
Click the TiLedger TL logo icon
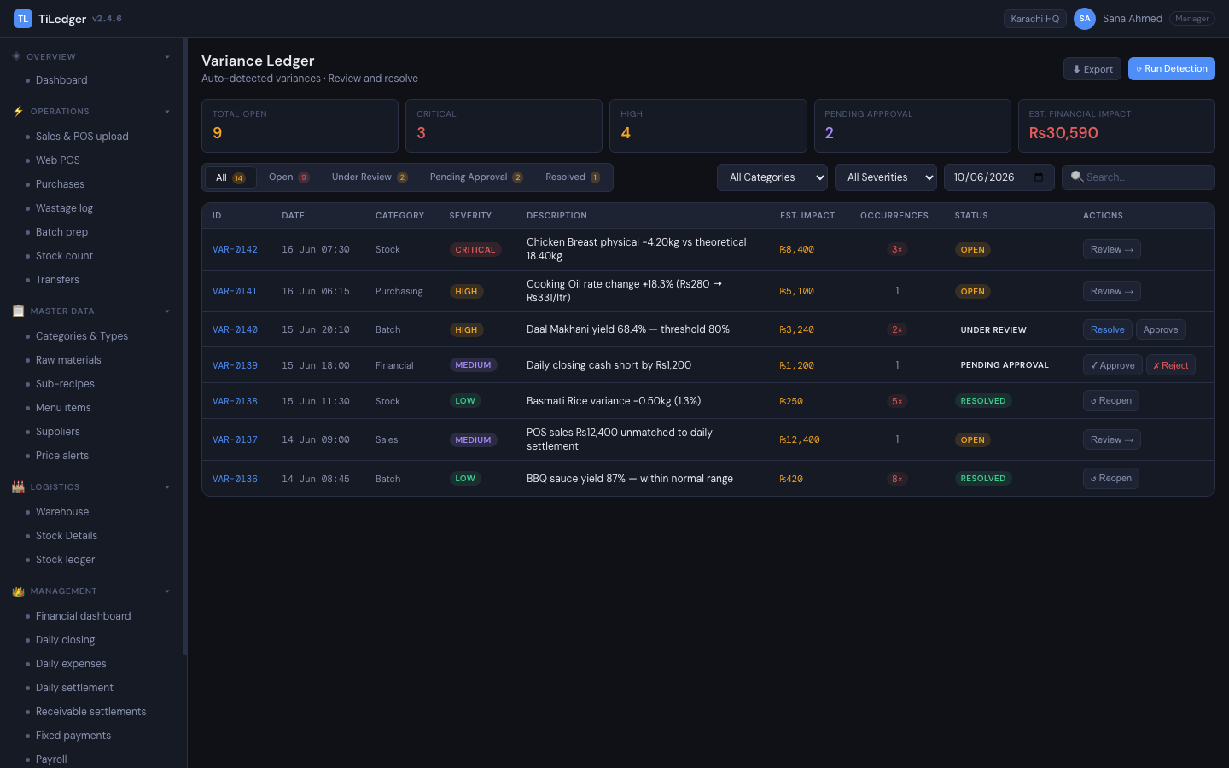point(23,19)
